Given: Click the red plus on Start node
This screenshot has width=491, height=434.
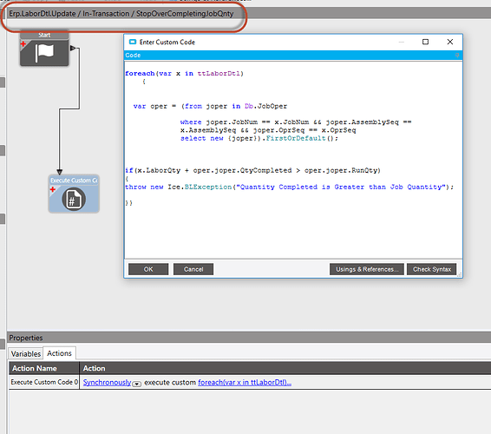Looking at the screenshot, I should click(x=23, y=44).
